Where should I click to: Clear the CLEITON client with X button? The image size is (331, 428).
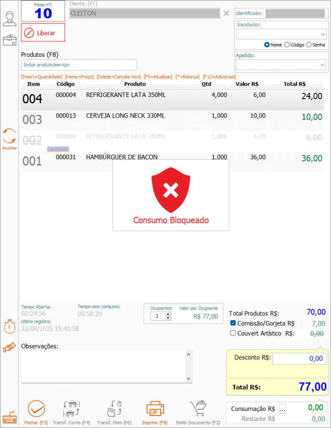point(226,13)
